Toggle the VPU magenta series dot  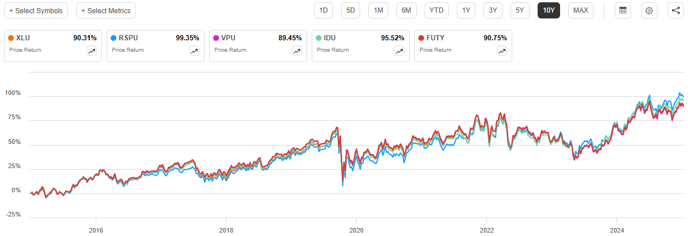tap(216, 38)
